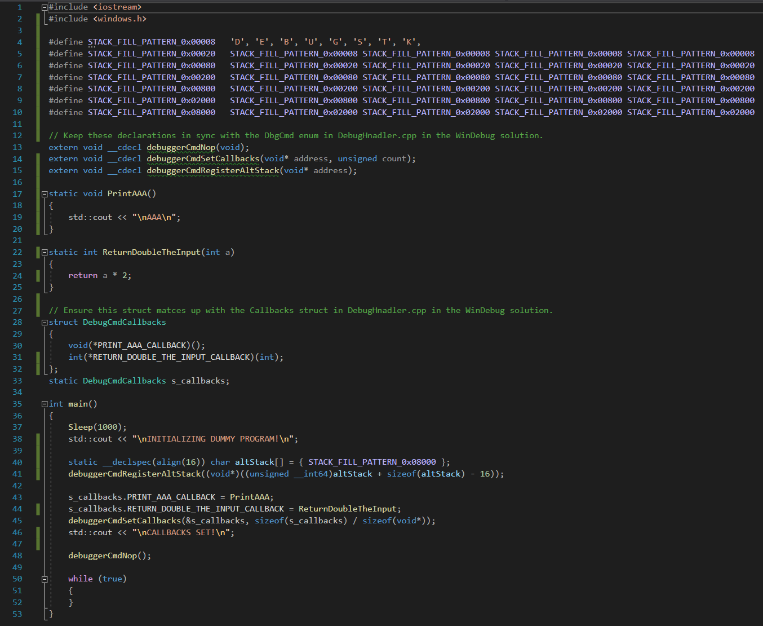The height and width of the screenshot is (626, 763).
Task: Place cursor in the altStack array declaration
Action: 254,462
